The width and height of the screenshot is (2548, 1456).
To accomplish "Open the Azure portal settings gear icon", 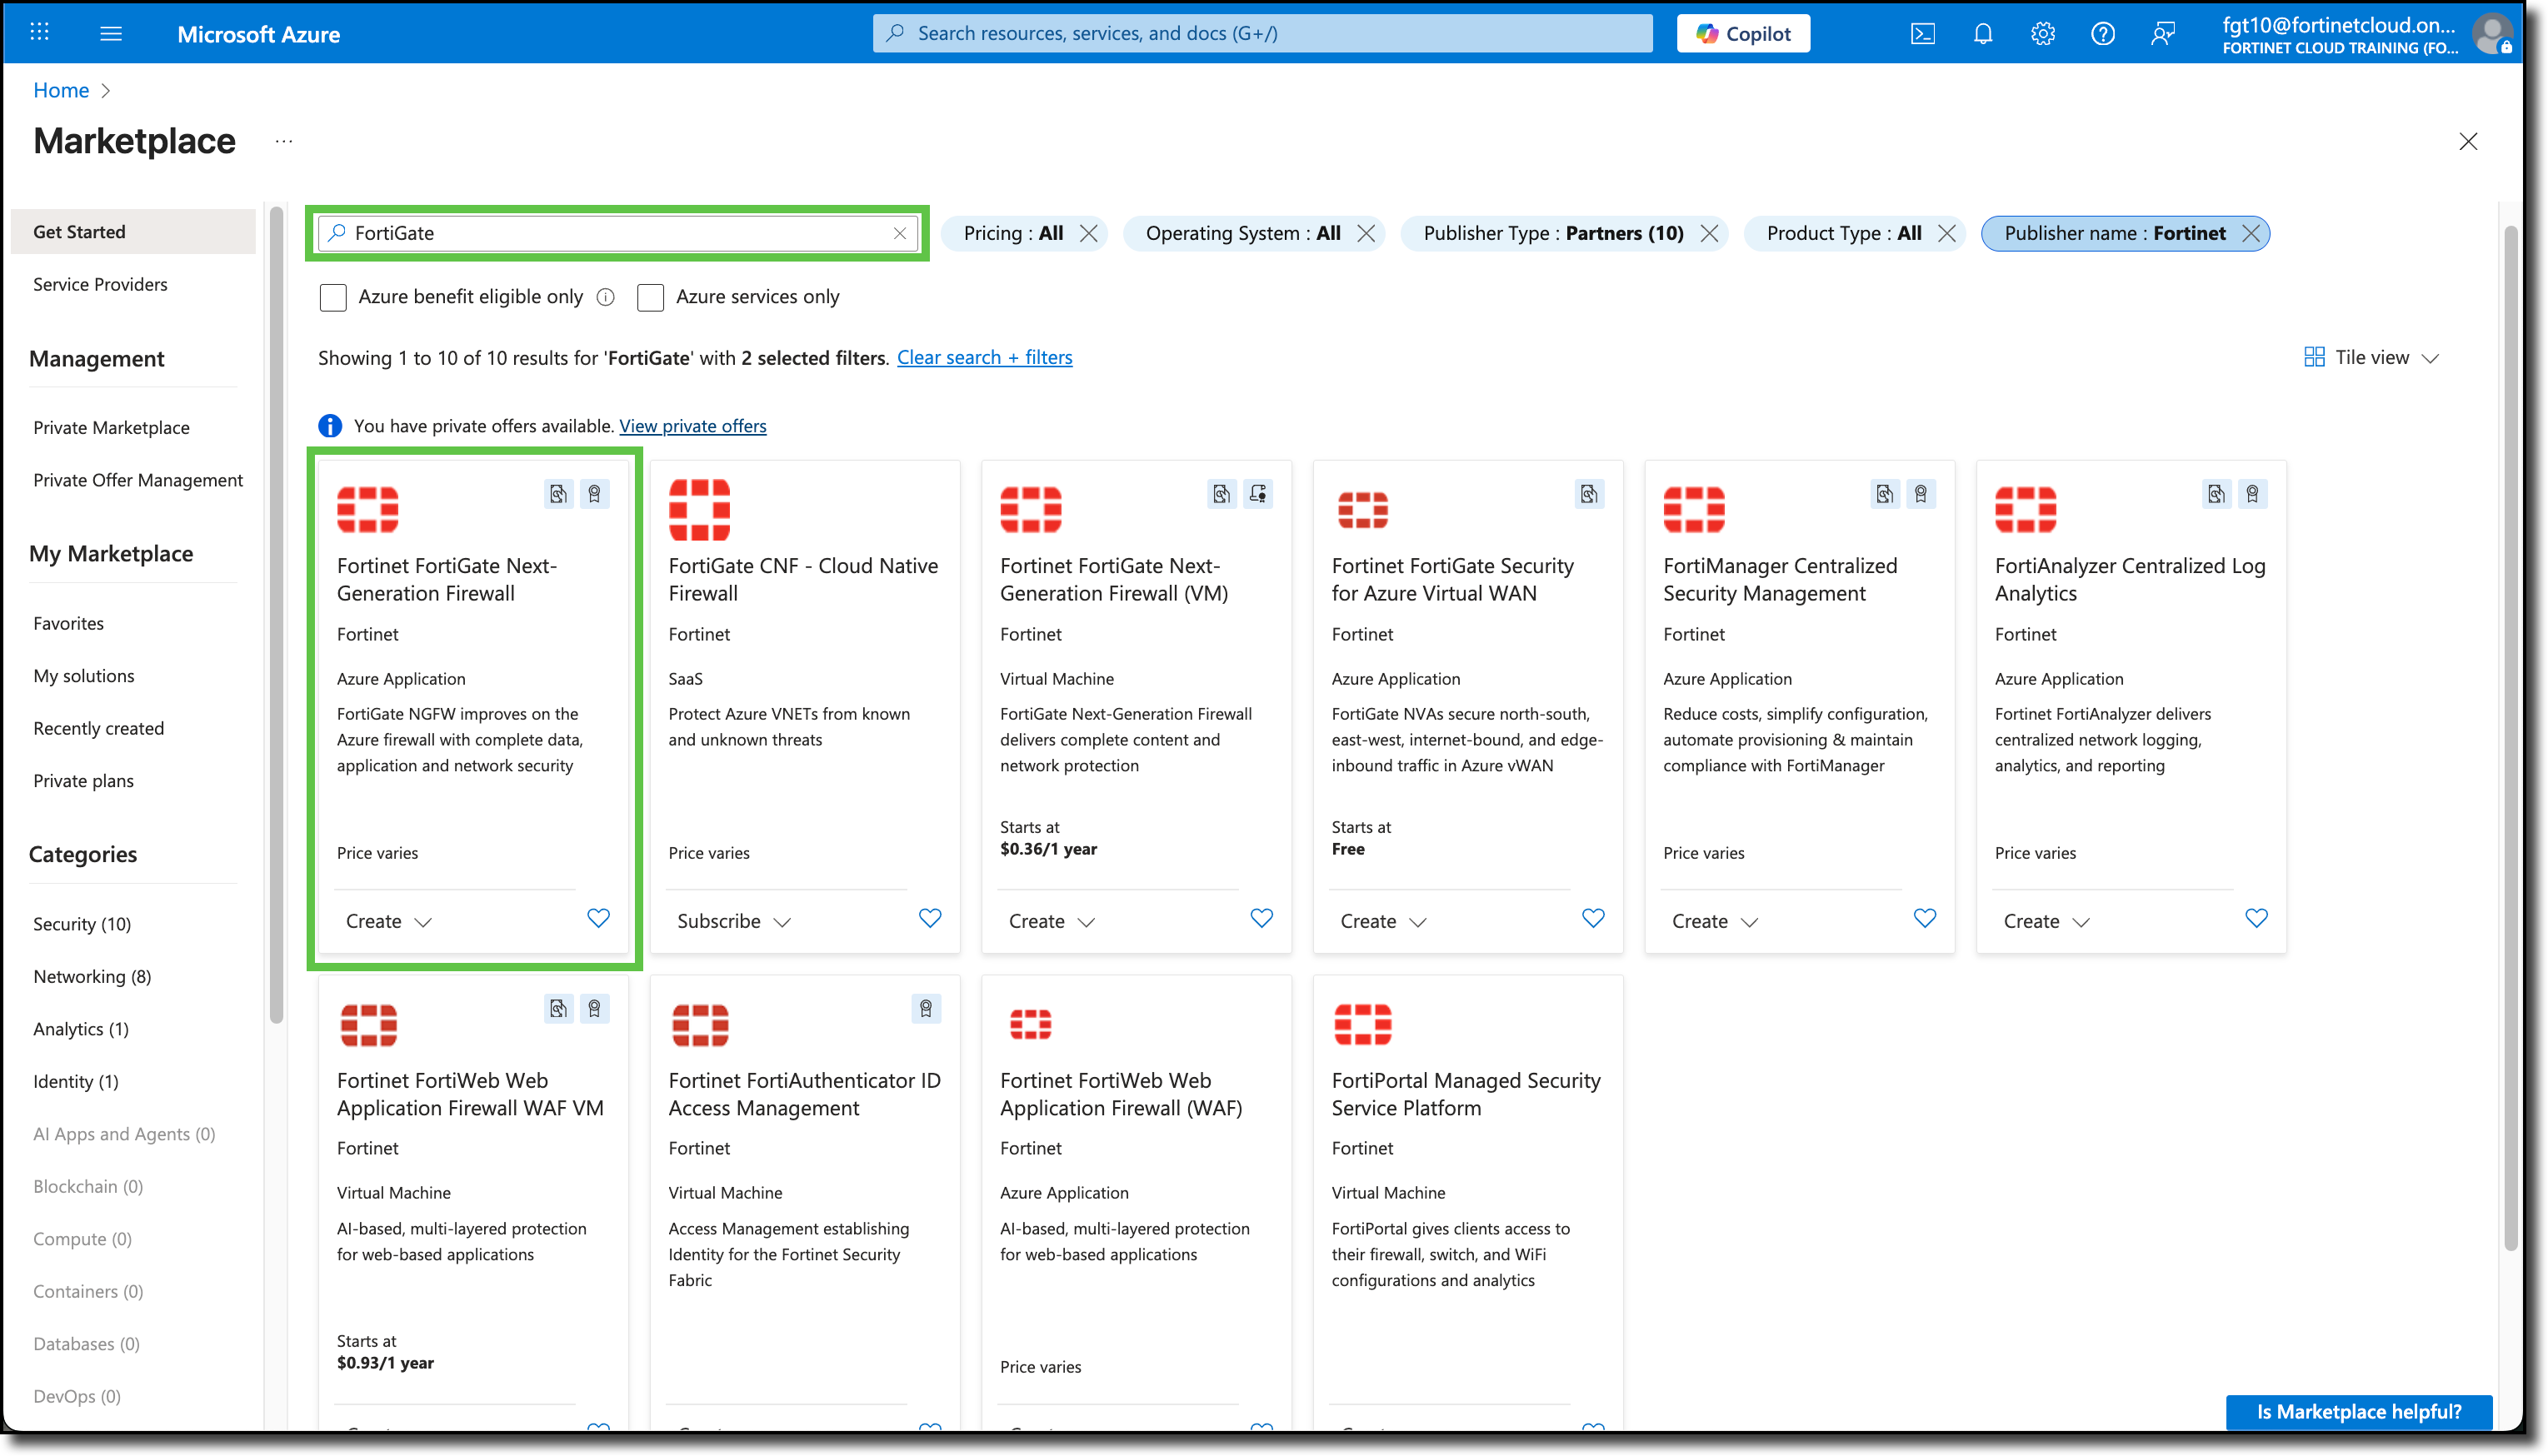I will pyautogui.click(x=2042, y=33).
